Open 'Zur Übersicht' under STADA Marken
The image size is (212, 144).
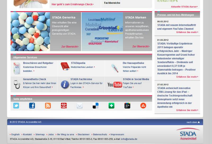[x=141, y=47]
